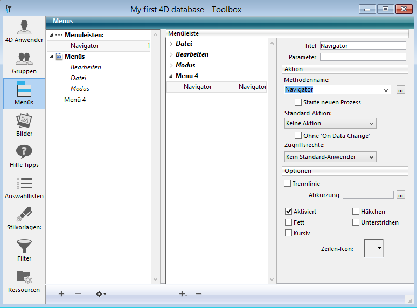
Task: Open the 4D Anwender users page
Action: click(x=24, y=31)
